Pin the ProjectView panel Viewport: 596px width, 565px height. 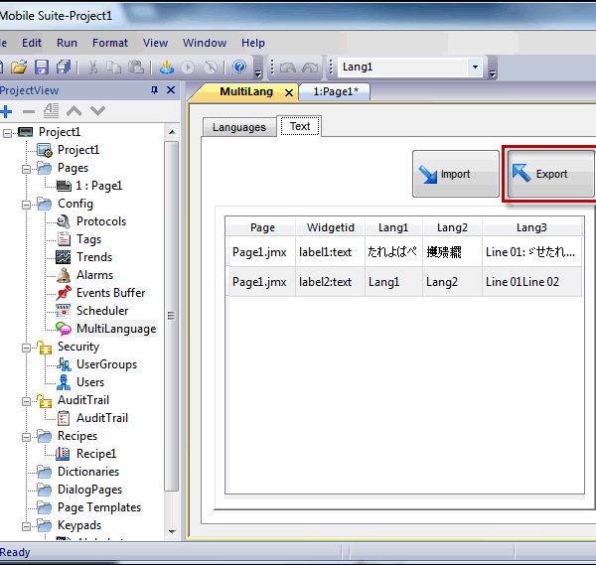[x=154, y=90]
